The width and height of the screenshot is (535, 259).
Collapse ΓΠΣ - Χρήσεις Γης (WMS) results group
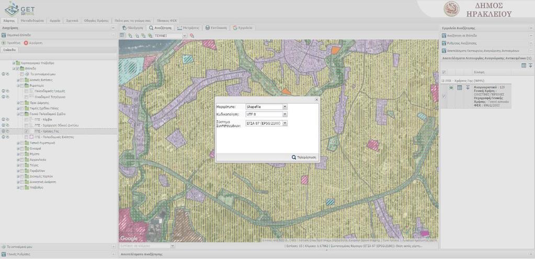click(x=443, y=81)
